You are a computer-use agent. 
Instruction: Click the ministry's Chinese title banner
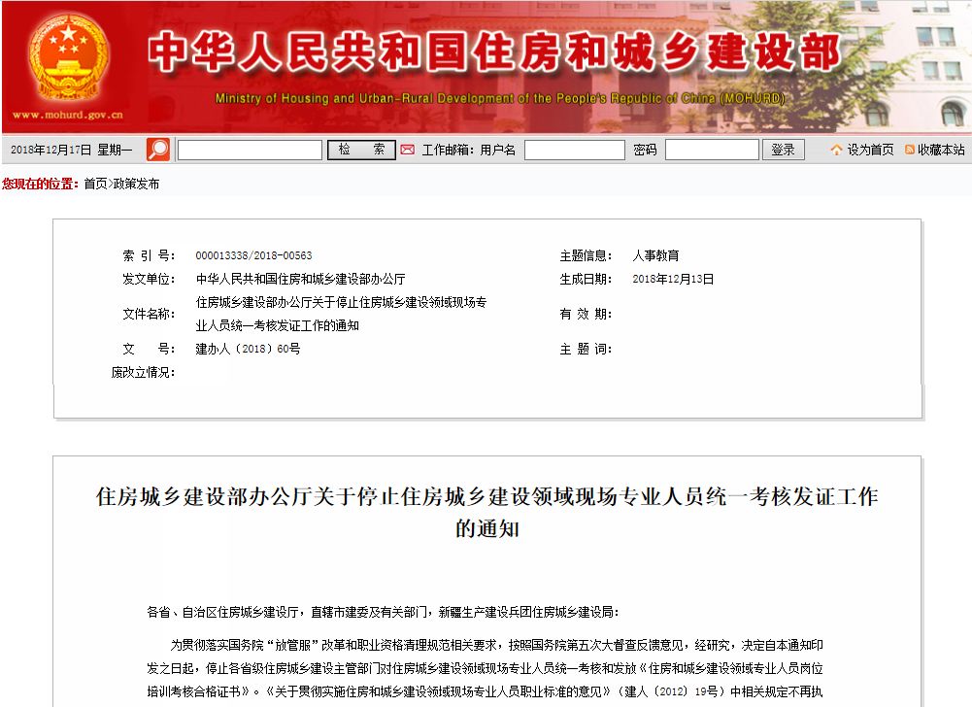click(494, 51)
